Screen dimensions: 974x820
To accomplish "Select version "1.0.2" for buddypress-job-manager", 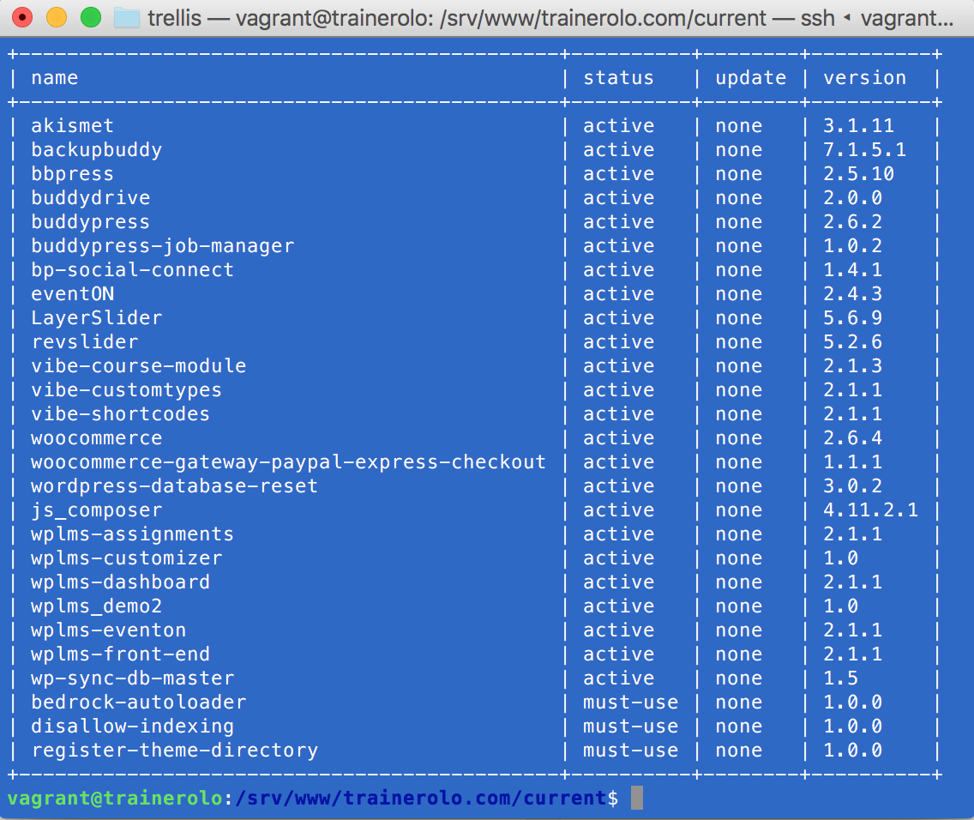I will pyautogui.click(x=853, y=246).
